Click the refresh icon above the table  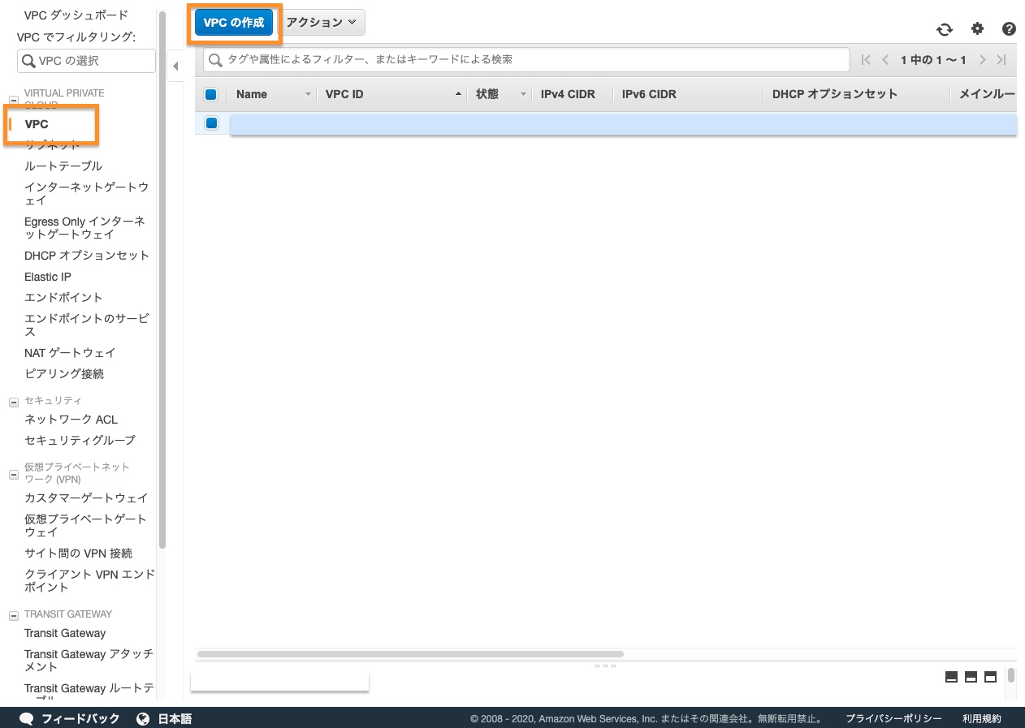point(945,29)
